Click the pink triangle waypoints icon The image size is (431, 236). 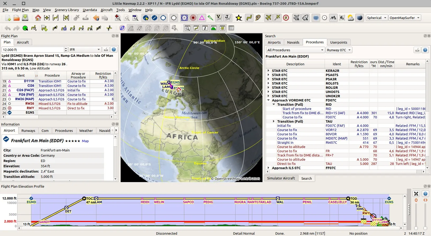coord(202,18)
